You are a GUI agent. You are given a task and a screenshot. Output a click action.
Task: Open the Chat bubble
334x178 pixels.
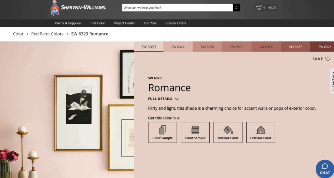coord(325,169)
